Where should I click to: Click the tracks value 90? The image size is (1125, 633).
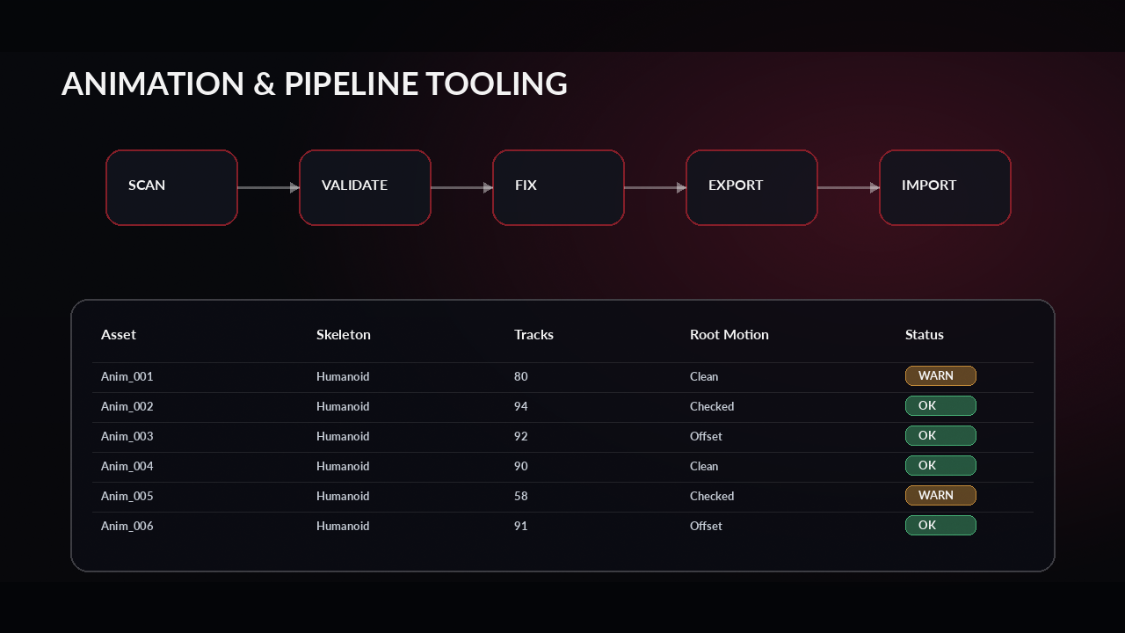pyautogui.click(x=521, y=466)
